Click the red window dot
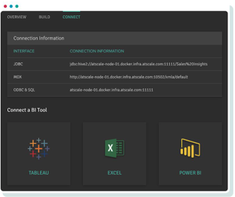The height and width of the screenshot is (197, 235). click(5, 6)
